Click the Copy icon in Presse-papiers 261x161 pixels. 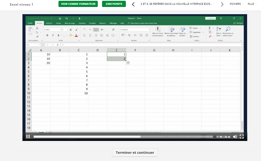(x=37, y=32)
